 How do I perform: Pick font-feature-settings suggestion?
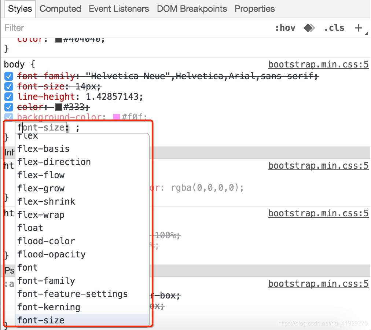(82, 294)
